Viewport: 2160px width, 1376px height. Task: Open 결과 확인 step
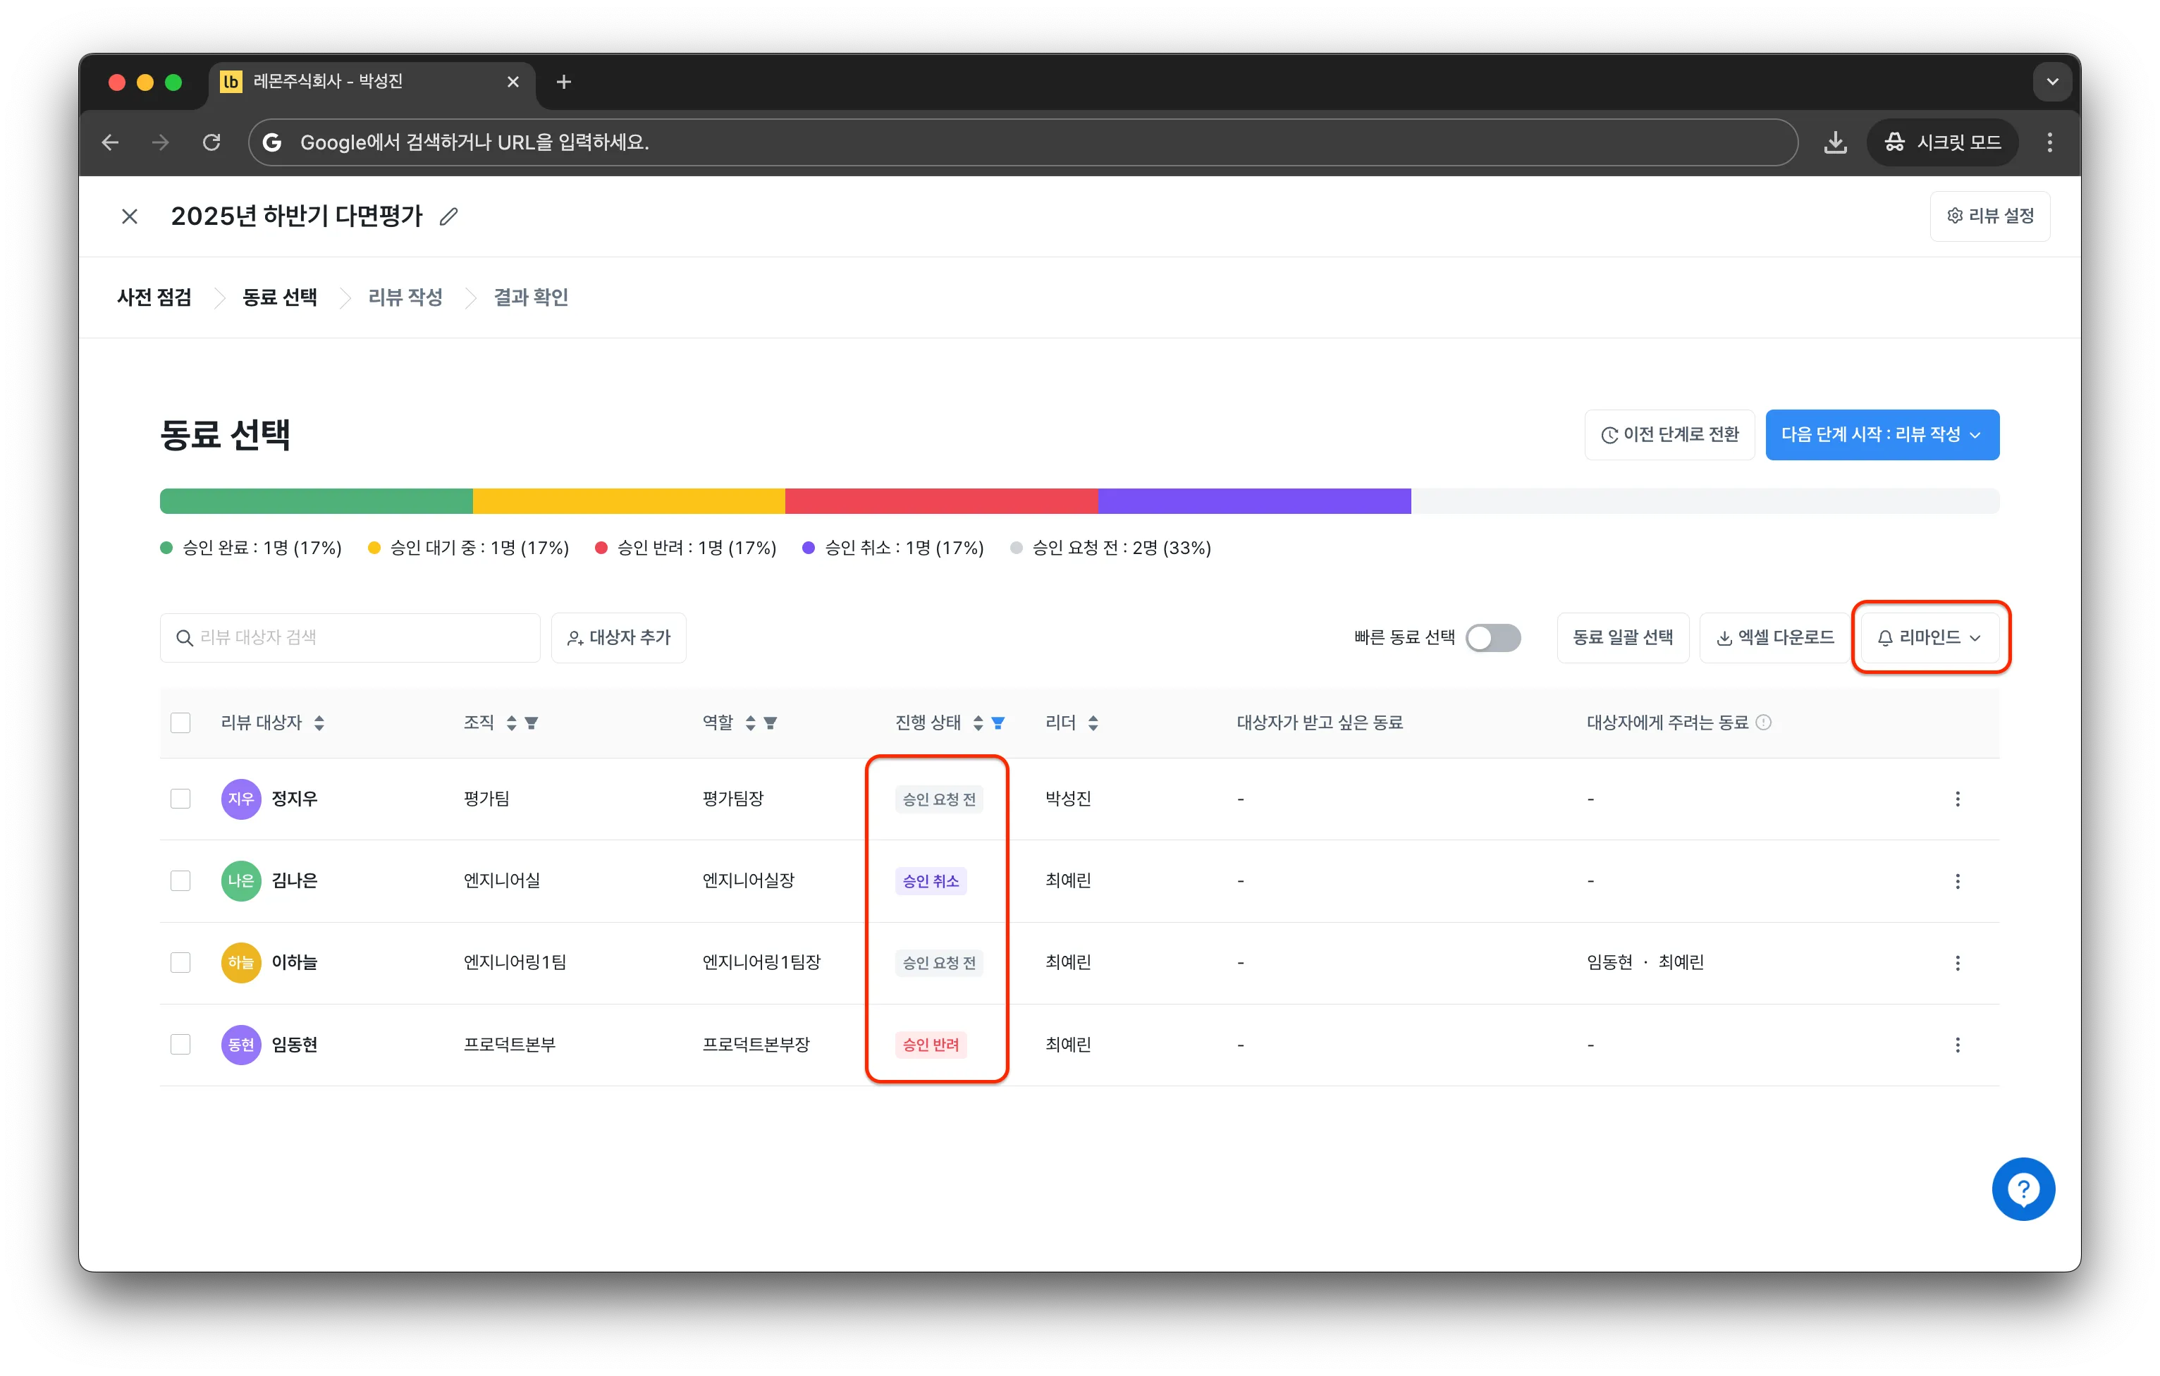(x=531, y=297)
